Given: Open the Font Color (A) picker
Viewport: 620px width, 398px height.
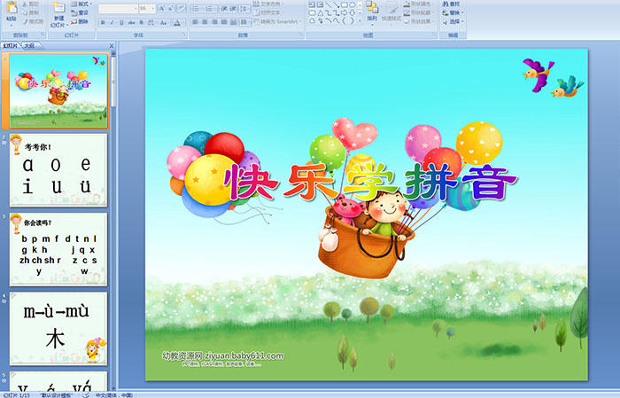Looking at the screenshot, I should coord(178,22).
